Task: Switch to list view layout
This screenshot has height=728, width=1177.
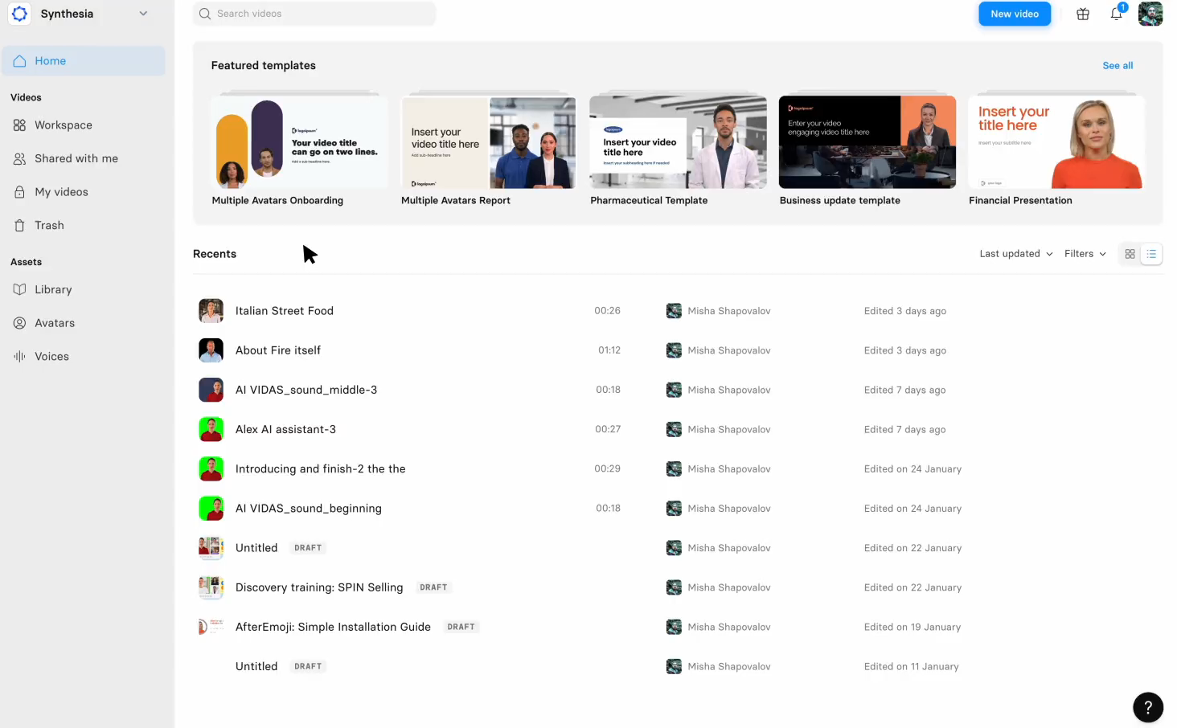Action: [x=1151, y=254]
